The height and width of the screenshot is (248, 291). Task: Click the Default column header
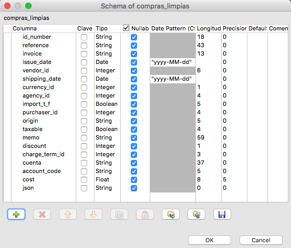(257, 28)
